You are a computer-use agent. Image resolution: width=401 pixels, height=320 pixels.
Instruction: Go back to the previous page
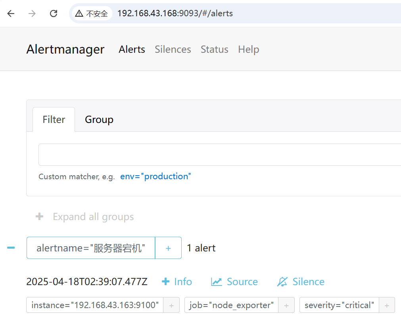tap(11, 13)
